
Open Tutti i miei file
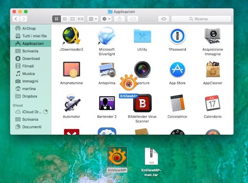click(30, 36)
